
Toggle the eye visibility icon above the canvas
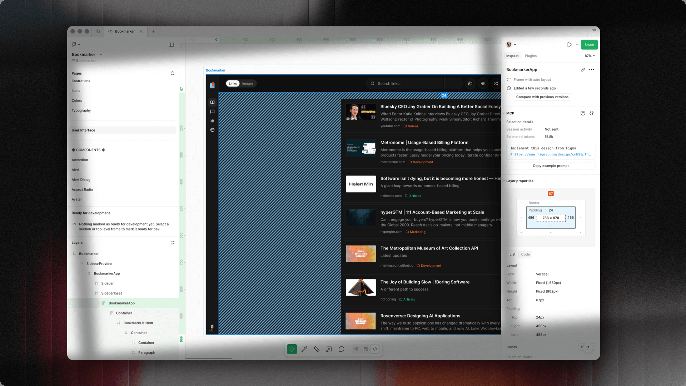coord(483,83)
